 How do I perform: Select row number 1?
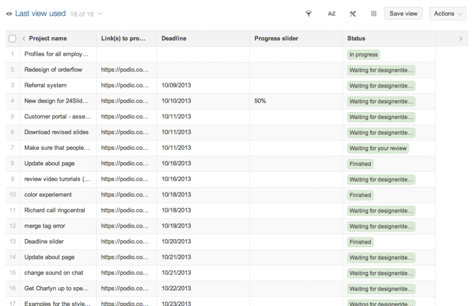[12, 54]
